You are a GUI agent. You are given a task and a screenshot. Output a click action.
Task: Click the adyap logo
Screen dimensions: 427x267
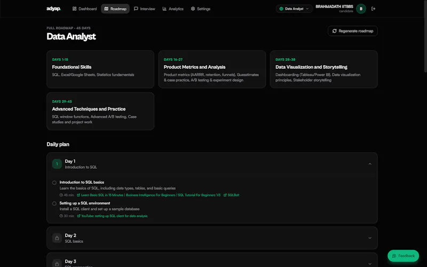53,9
